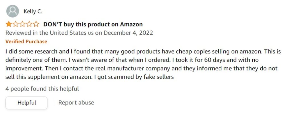Image resolution: width=293 pixels, height=115 pixels.
Task: Click the line "sell this supplement on amazon"
Action: point(90,77)
